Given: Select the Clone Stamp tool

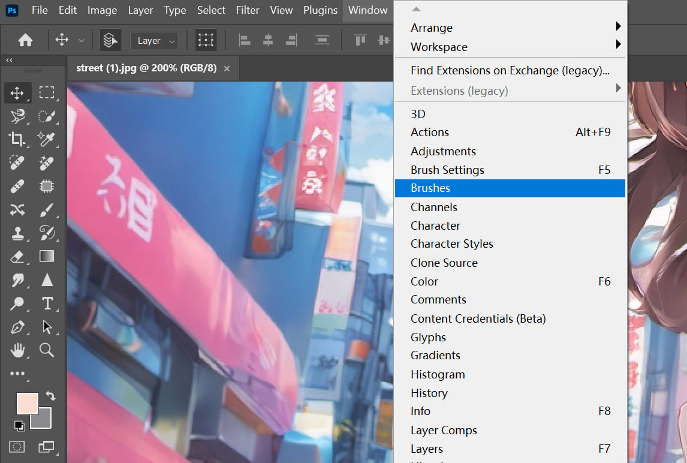Looking at the screenshot, I should (x=17, y=233).
